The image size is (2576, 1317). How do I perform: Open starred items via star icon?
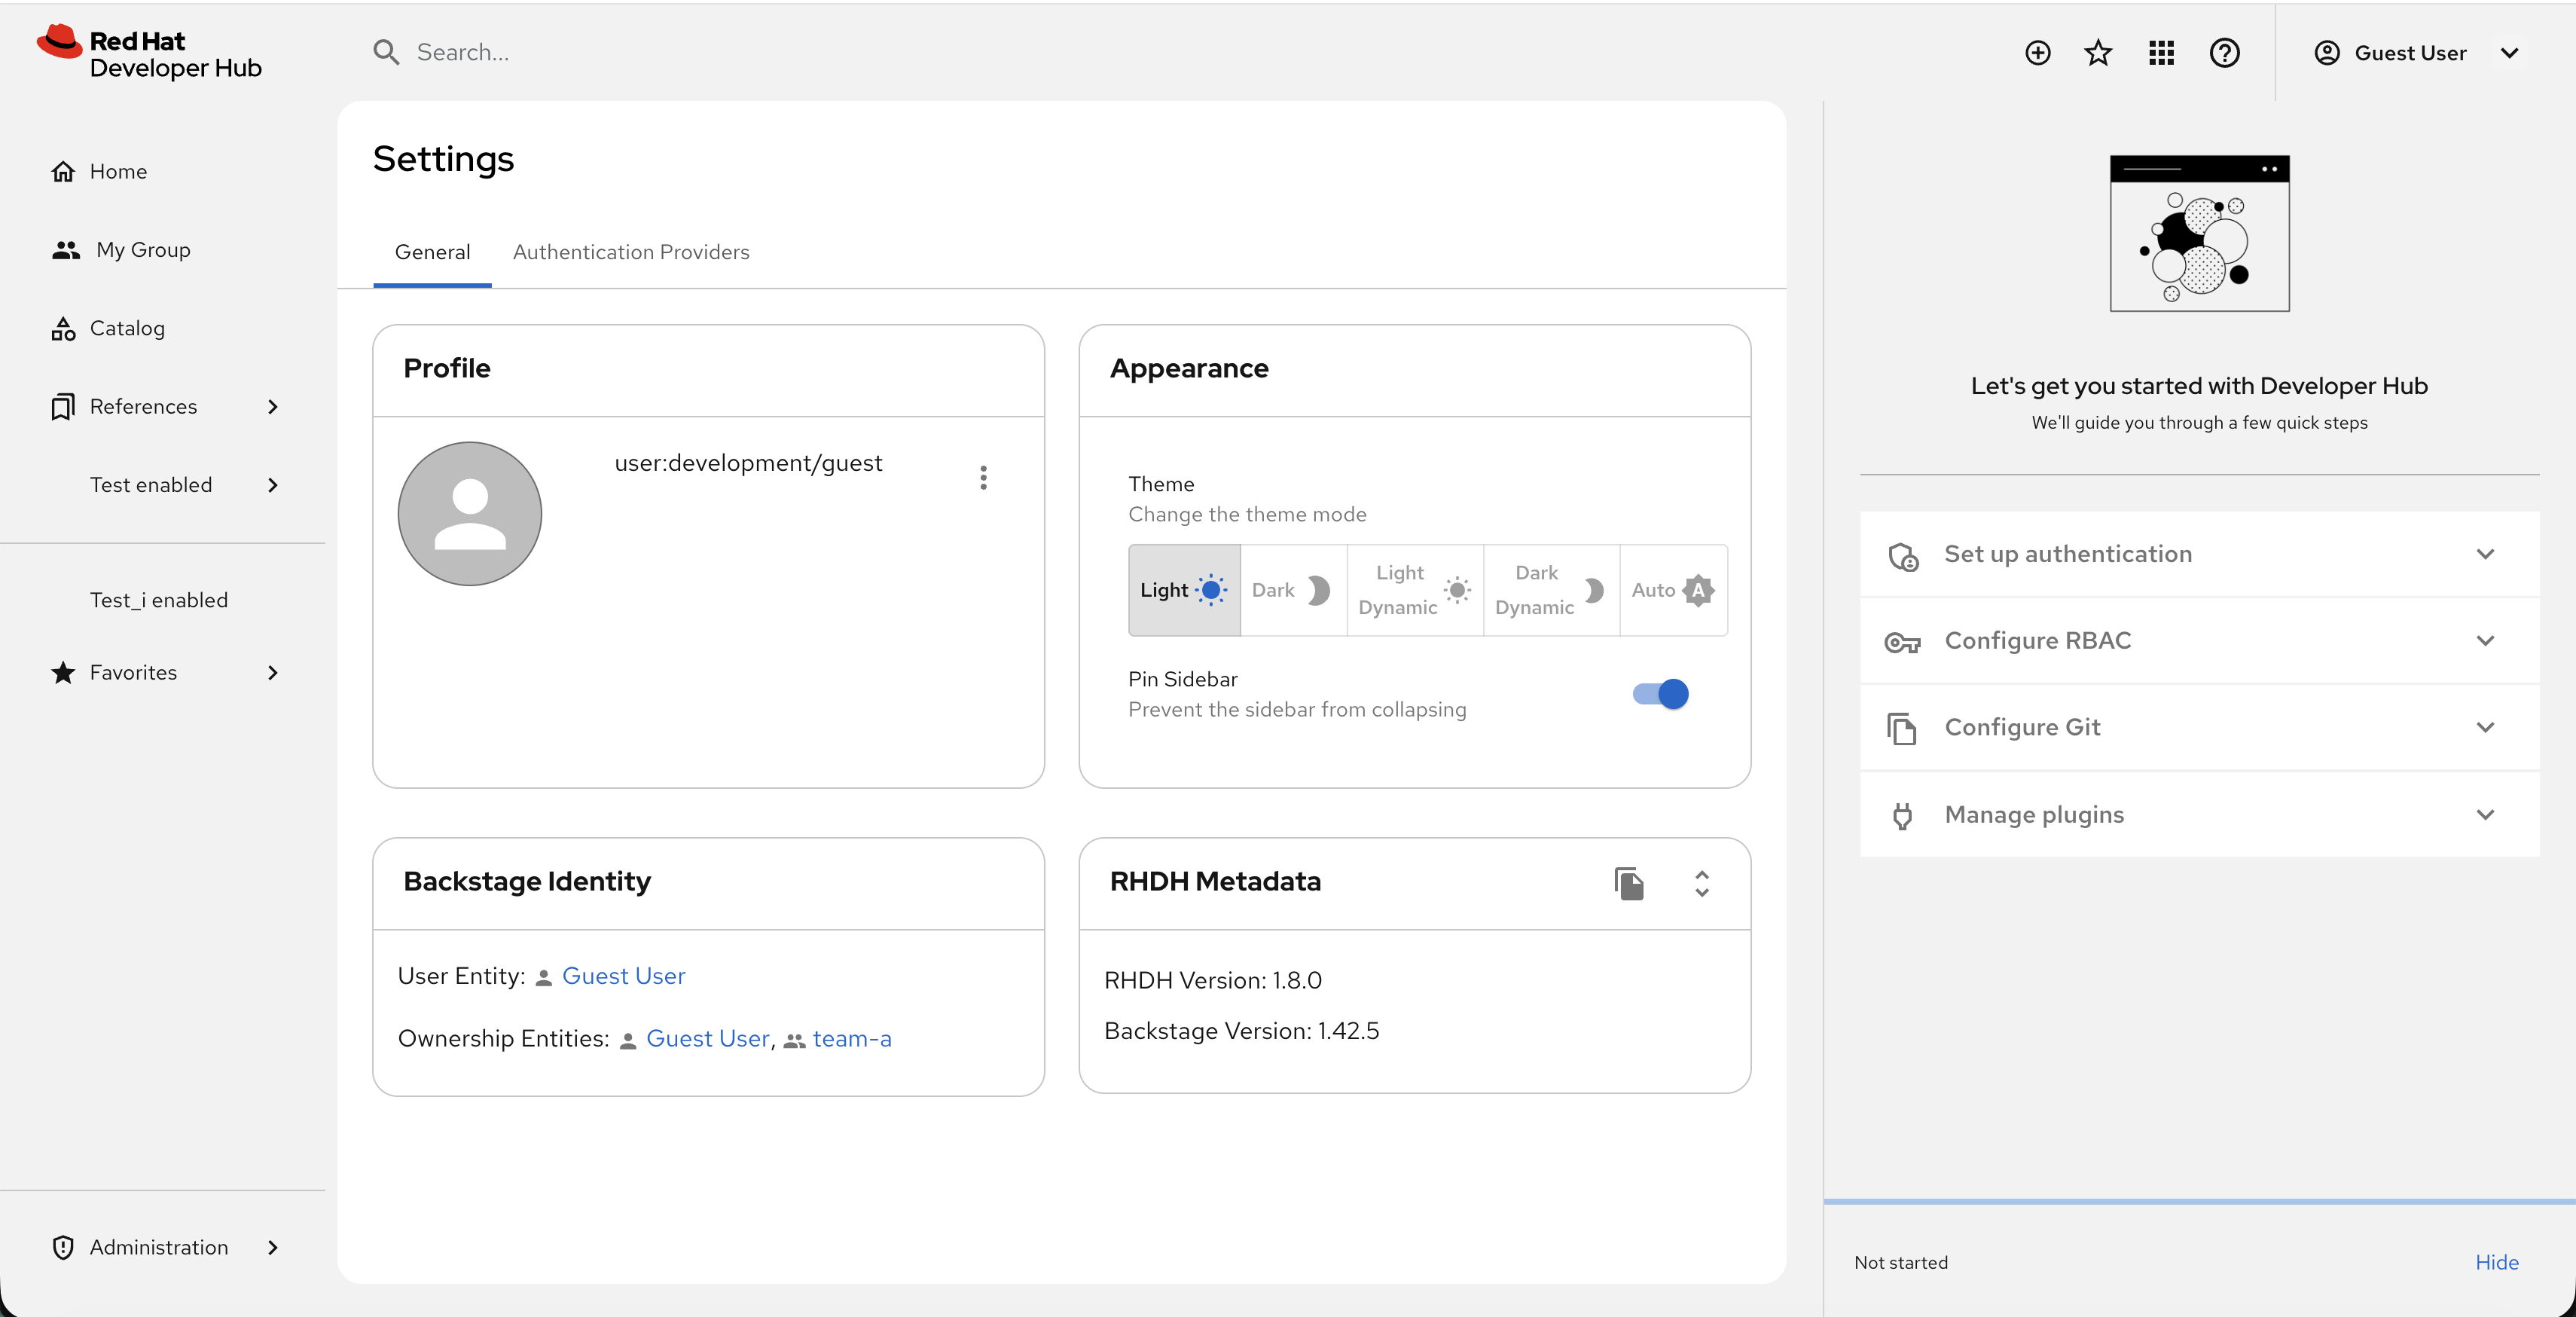[x=2098, y=52]
